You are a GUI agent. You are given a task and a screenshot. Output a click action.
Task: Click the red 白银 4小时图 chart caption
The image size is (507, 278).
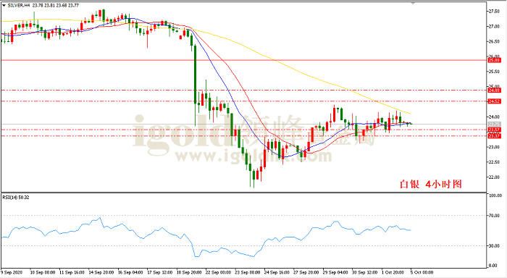(x=431, y=185)
